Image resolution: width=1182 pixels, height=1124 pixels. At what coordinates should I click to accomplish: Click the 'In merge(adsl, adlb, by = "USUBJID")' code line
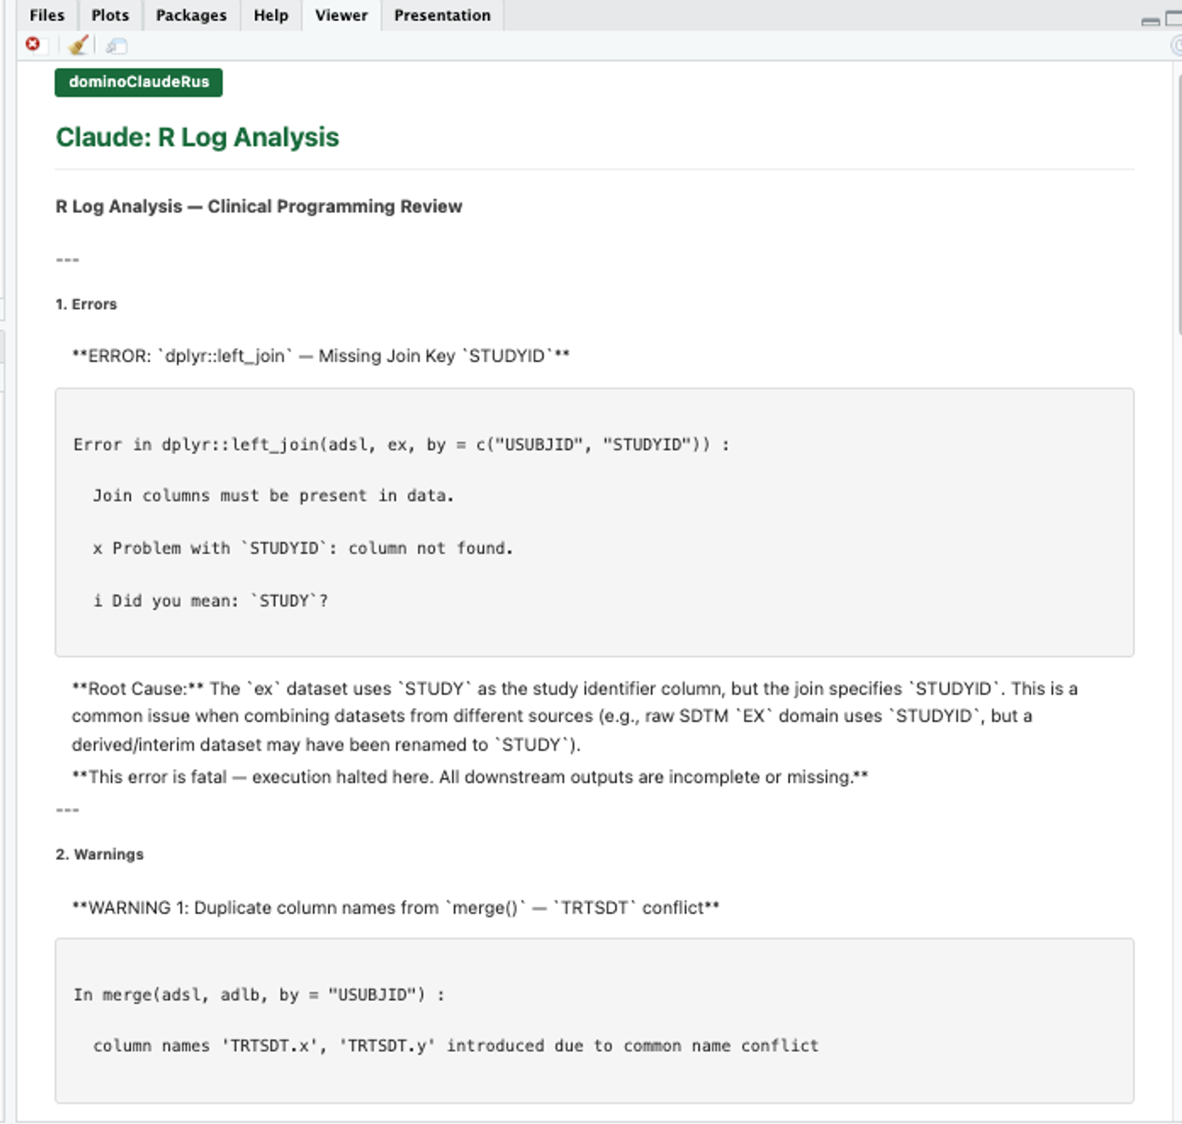[x=259, y=995]
